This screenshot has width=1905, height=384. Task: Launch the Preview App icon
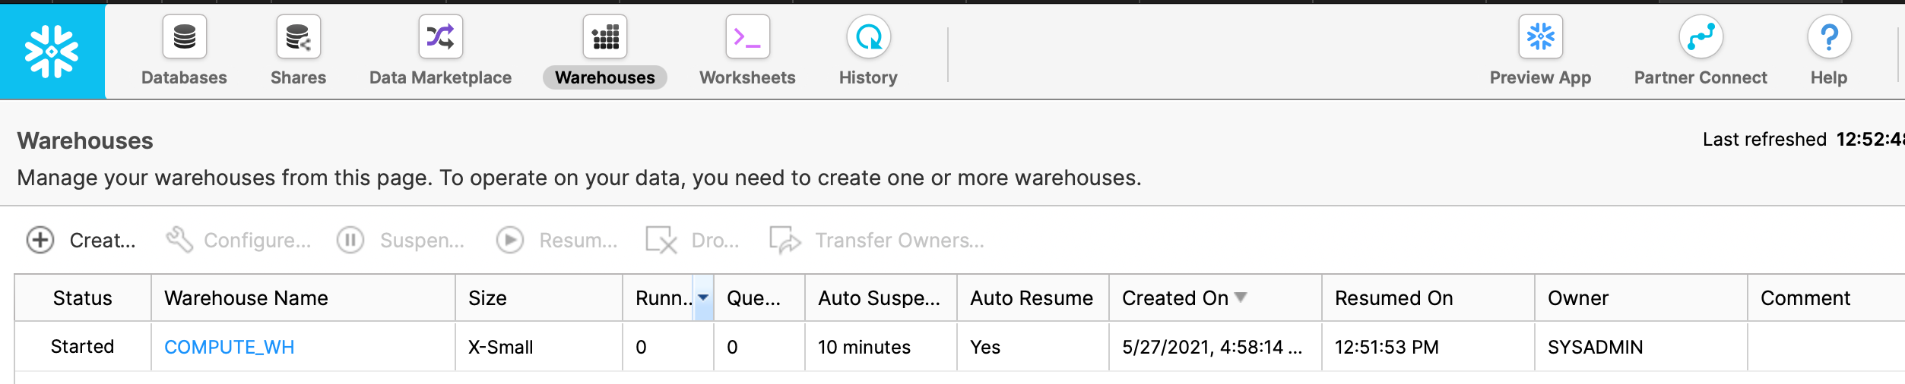pyautogui.click(x=1540, y=36)
